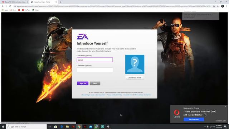This screenshot has width=229, height=129.
Task: Click Don't show again in Opera popup
Action: [221, 121]
